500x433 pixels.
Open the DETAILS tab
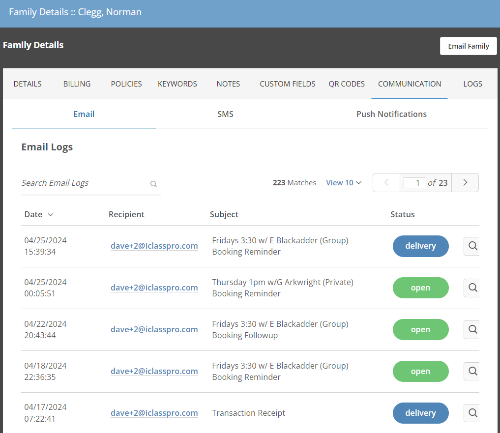pos(28,84)
